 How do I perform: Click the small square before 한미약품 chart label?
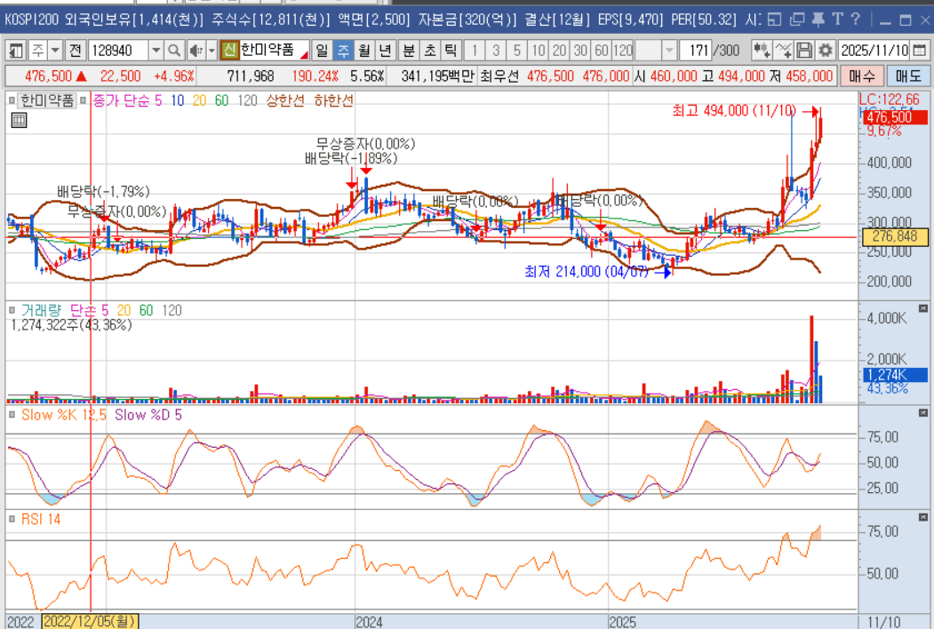click(x=12, y=100)
